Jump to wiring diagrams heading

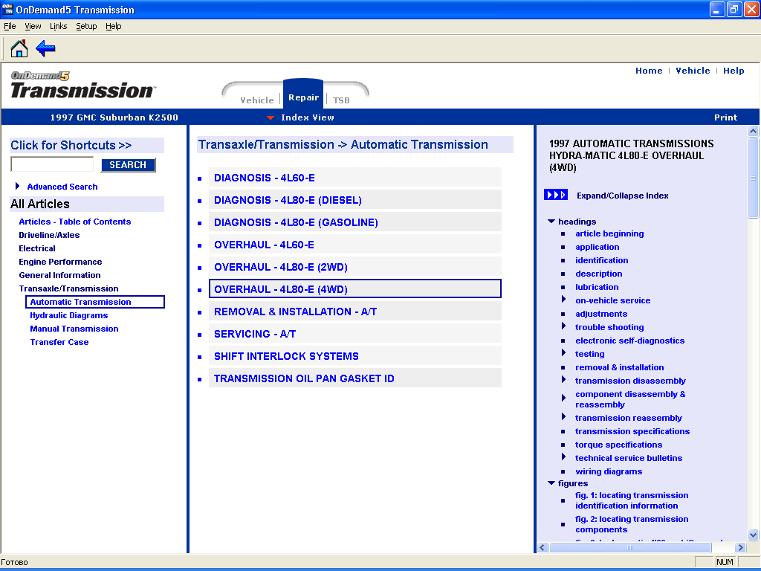point(609,471)
